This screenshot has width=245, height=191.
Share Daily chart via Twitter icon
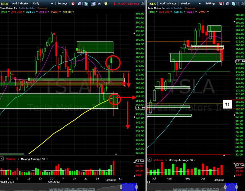point(86,3)
